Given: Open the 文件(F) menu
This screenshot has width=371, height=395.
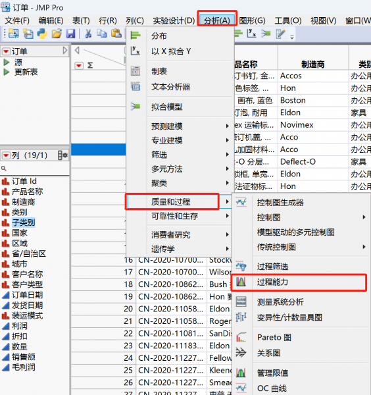Looking at the screenshot, I should pos(17,20).
